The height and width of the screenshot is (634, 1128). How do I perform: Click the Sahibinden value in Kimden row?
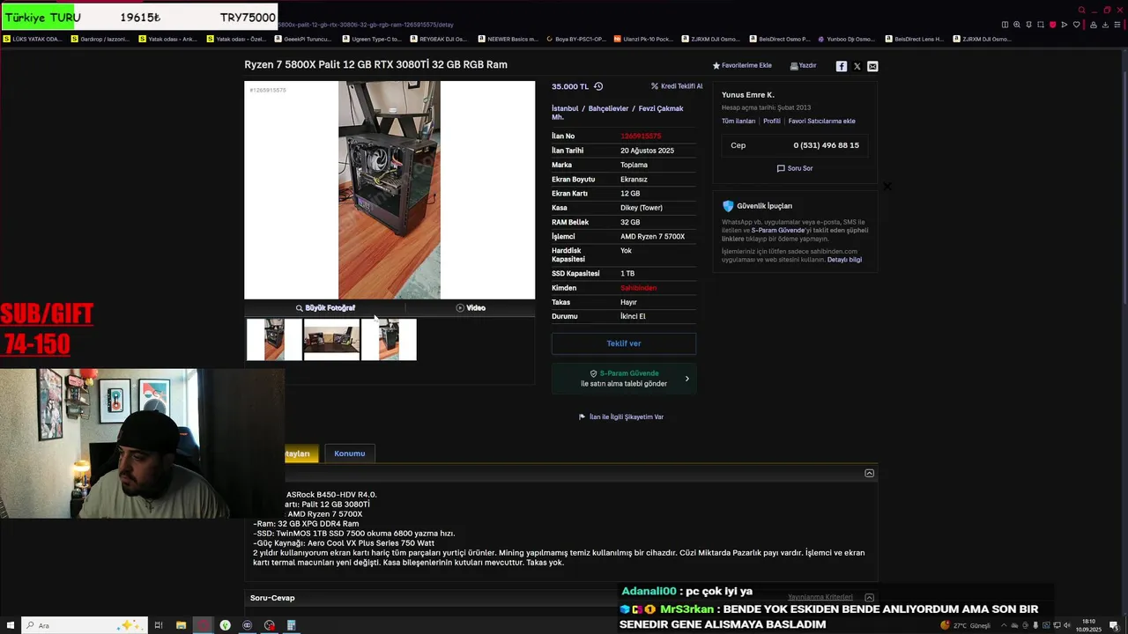tap(638, 288)
